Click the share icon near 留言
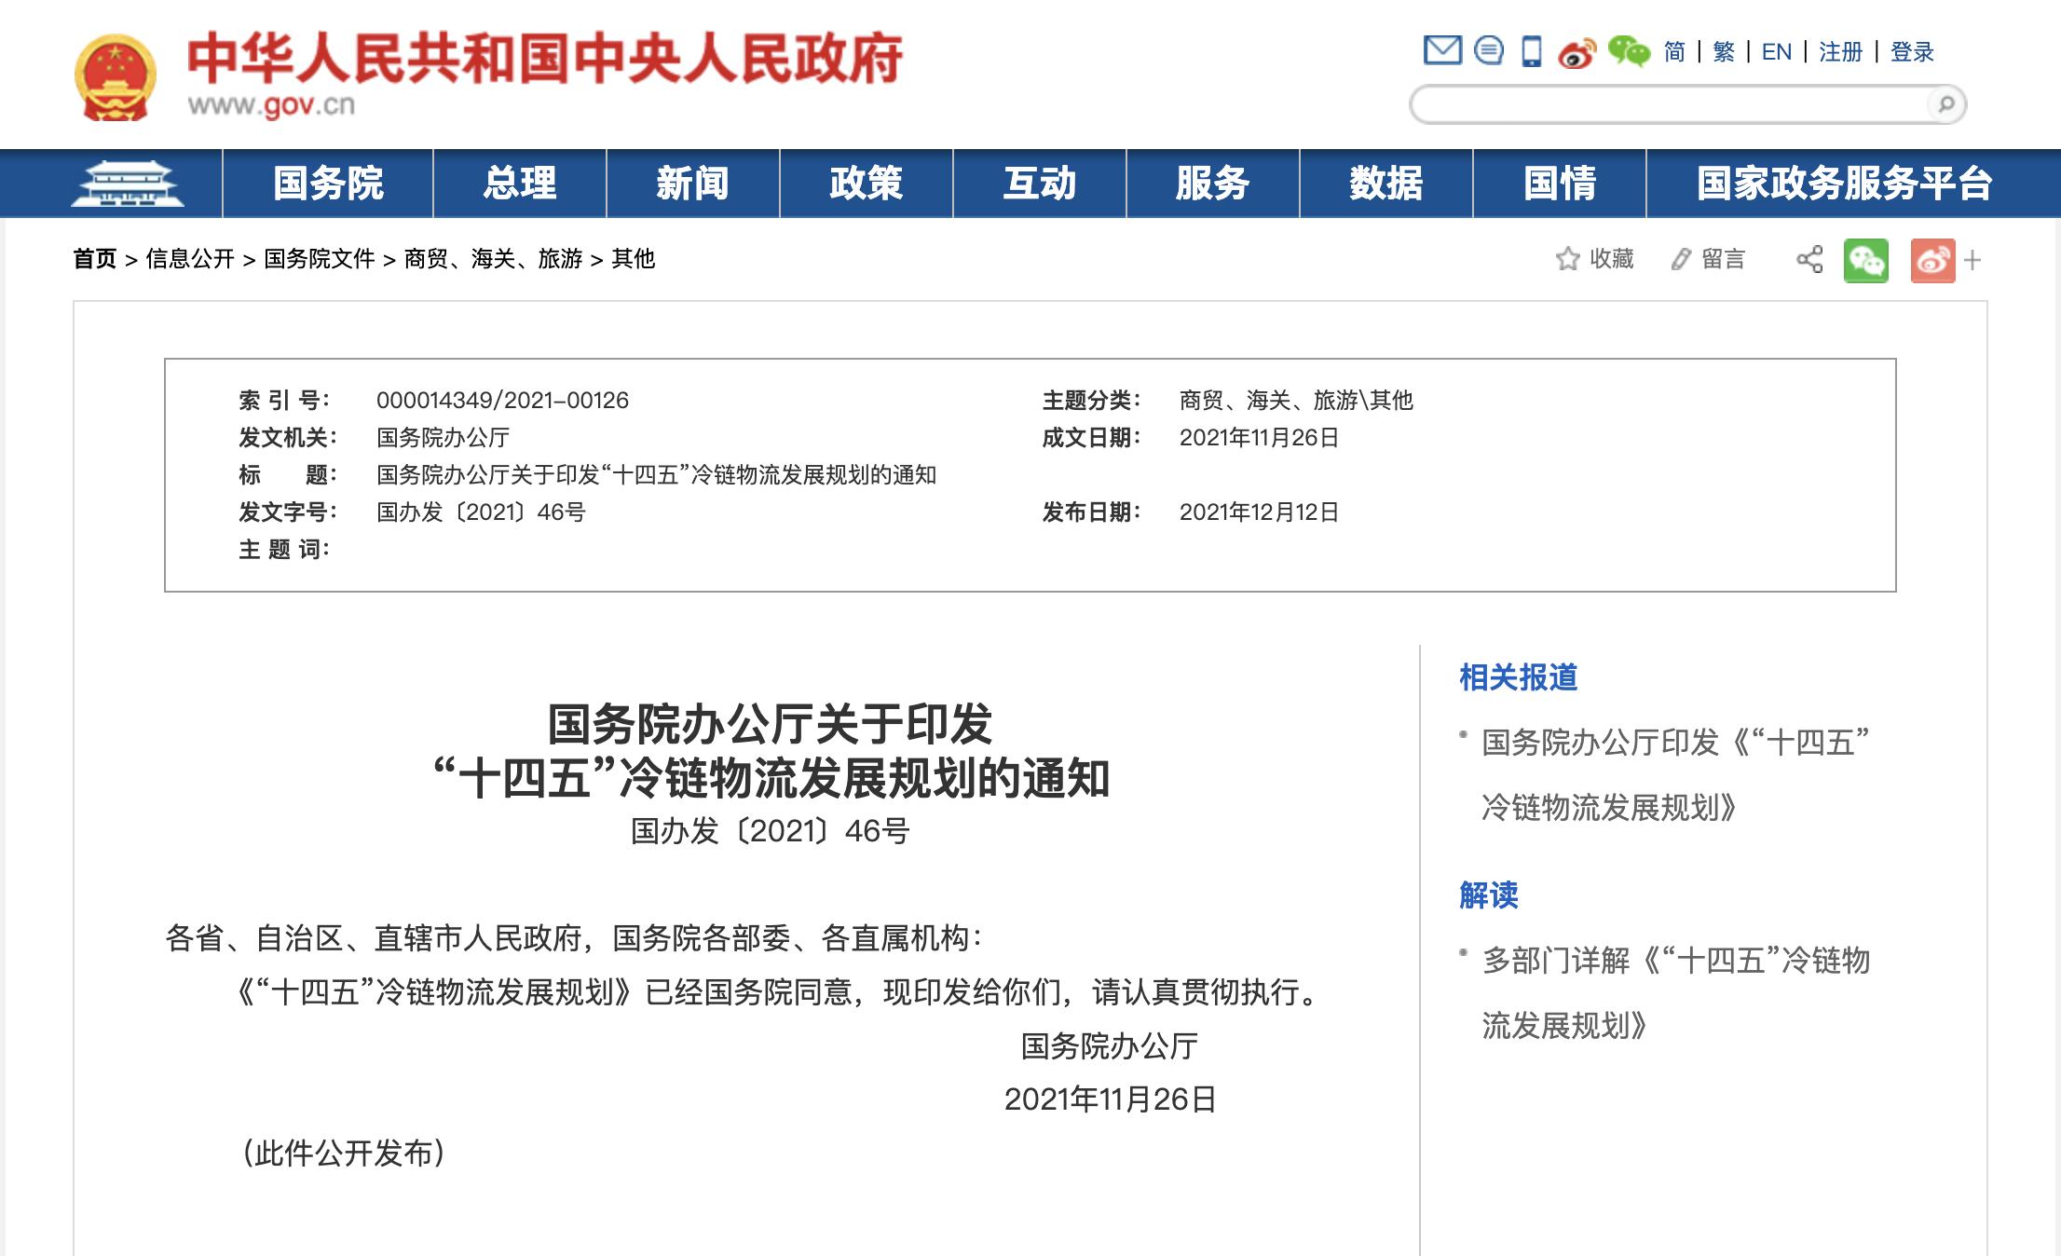This screenshot has width=2061, height=1256. pyautogui.click(x=1809, y=259)
